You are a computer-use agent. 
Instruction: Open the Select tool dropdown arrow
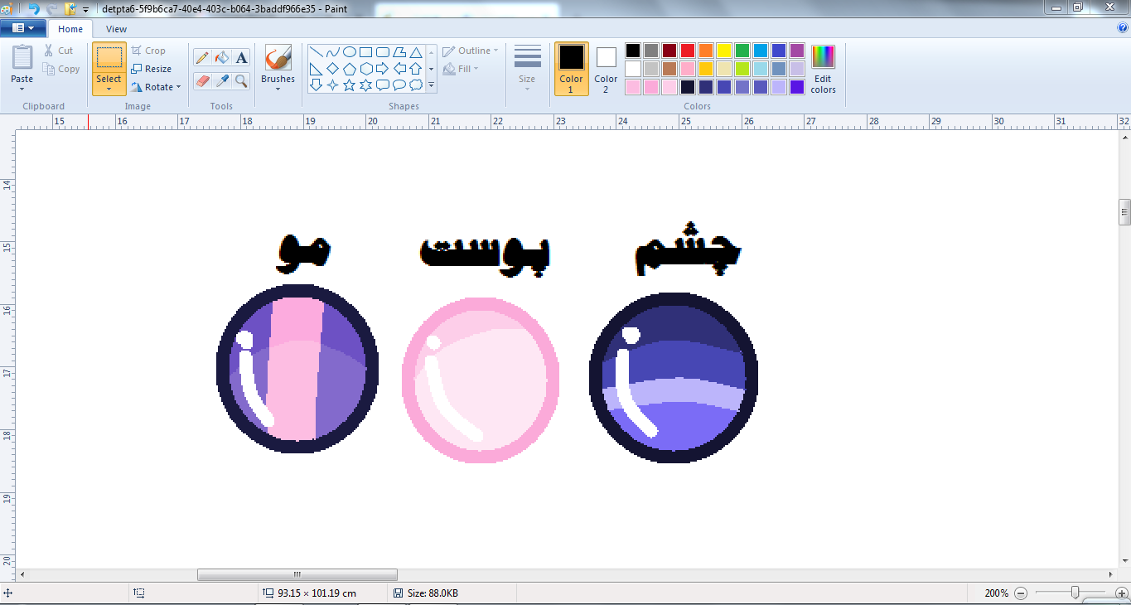pyautogui.click(x=109, y=88)
